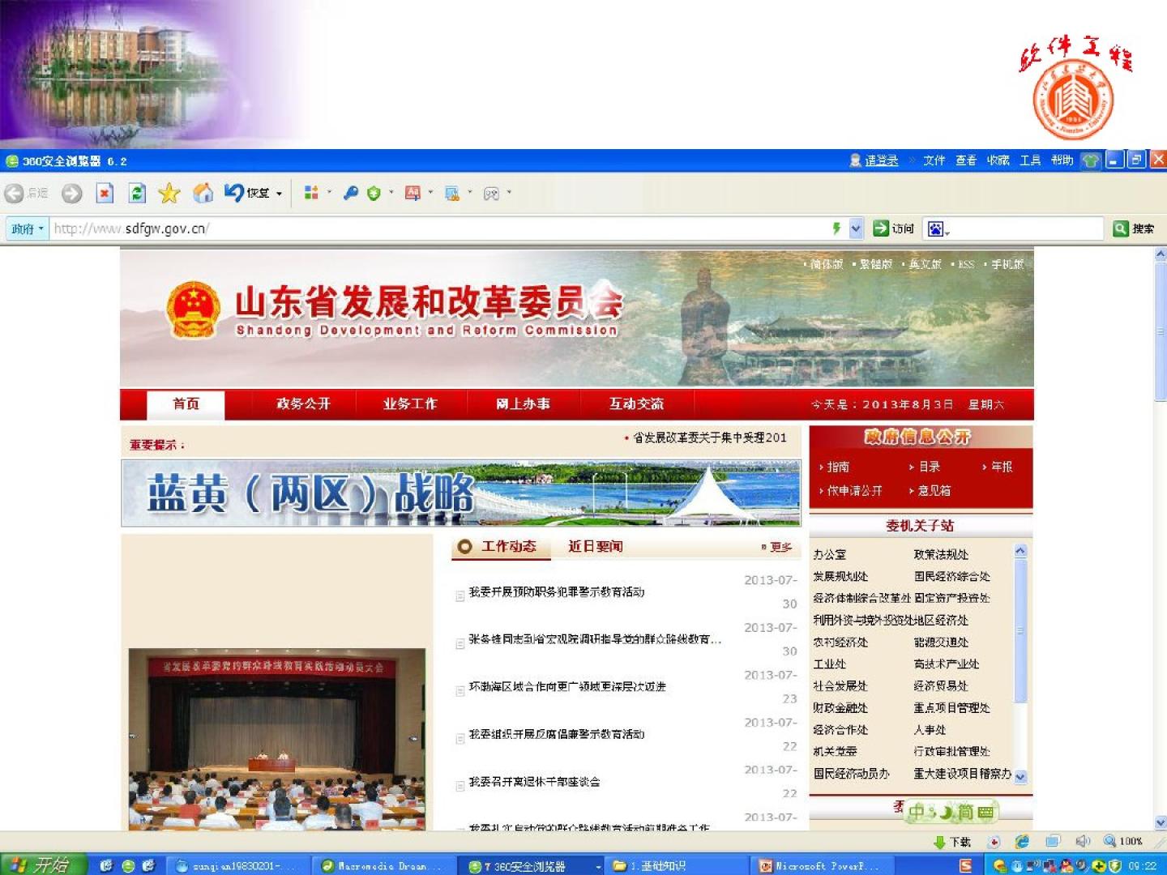The width and height of the screenshot is (1167, 875).
Task: Click the 100% zoom level control
Action: click(1123, 841)
